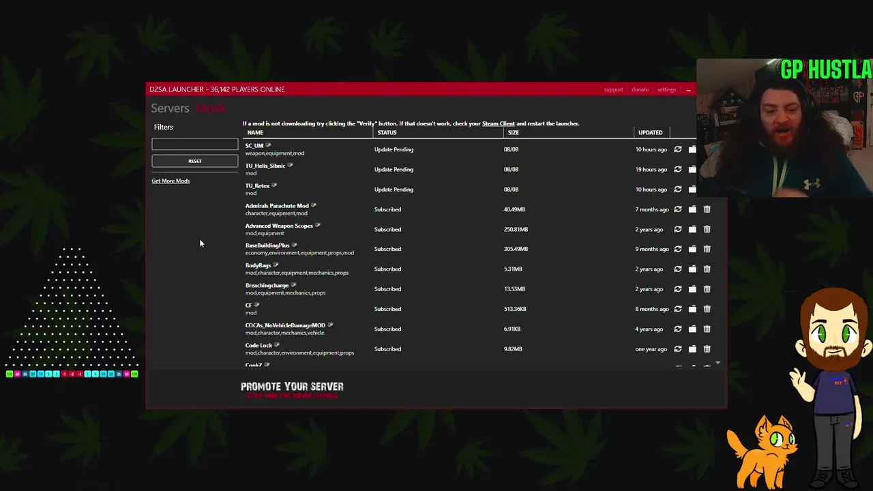Select the Mods tab

click(x=211, y=108)
